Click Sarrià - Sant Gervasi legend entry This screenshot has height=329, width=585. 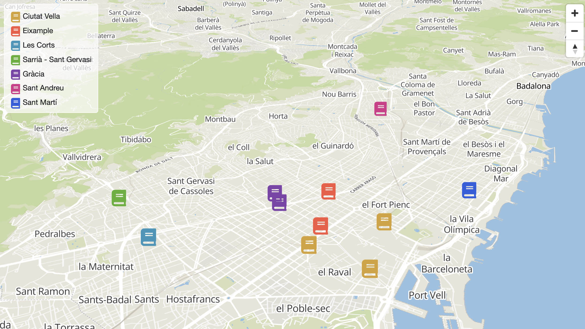point(57,60)
